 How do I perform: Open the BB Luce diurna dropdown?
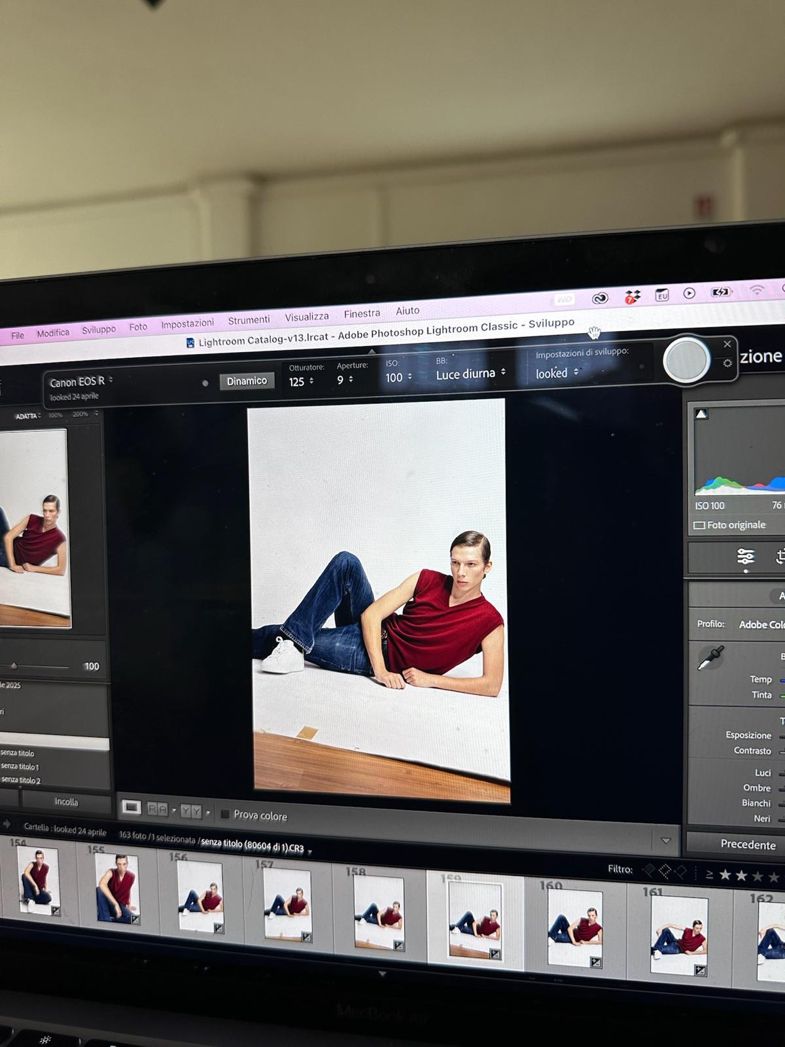tap(470, 374)
